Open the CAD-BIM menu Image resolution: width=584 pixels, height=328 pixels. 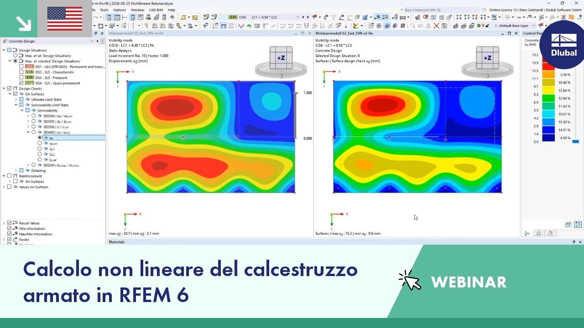tap(156, 10)
